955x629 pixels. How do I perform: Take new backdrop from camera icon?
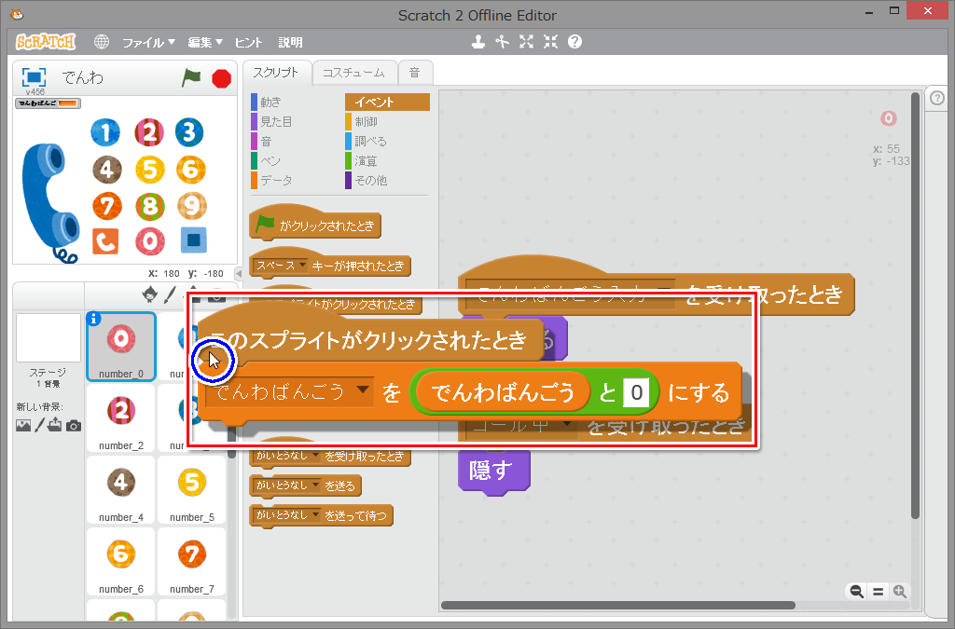point(74,425)
